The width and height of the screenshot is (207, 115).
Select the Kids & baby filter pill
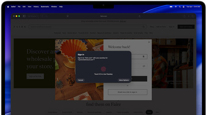(x=138, y=112)
